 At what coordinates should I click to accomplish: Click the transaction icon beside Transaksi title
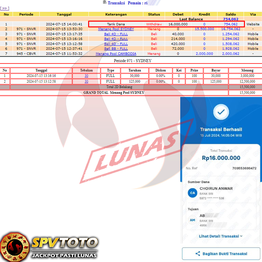tap(105, 2)
